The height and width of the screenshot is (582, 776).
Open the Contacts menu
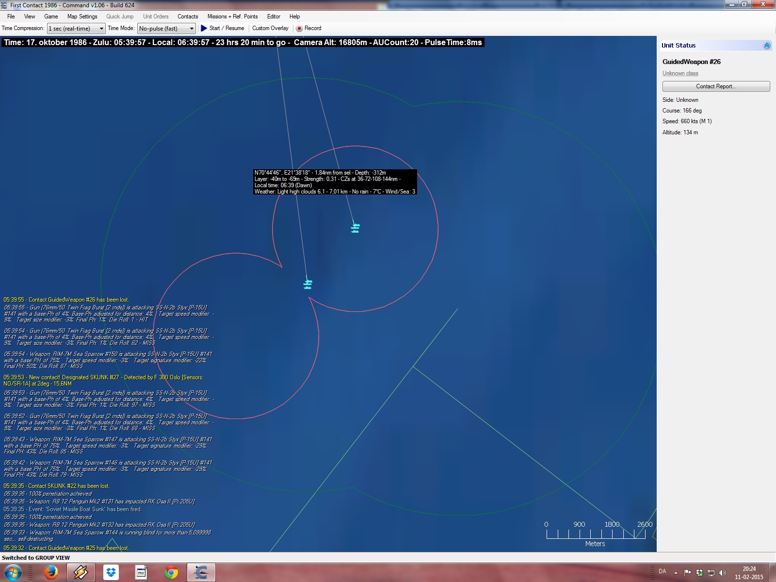pos(188,16)
